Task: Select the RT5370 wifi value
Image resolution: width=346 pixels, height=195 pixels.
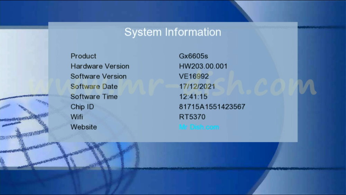Action: [x=192, y=117]
